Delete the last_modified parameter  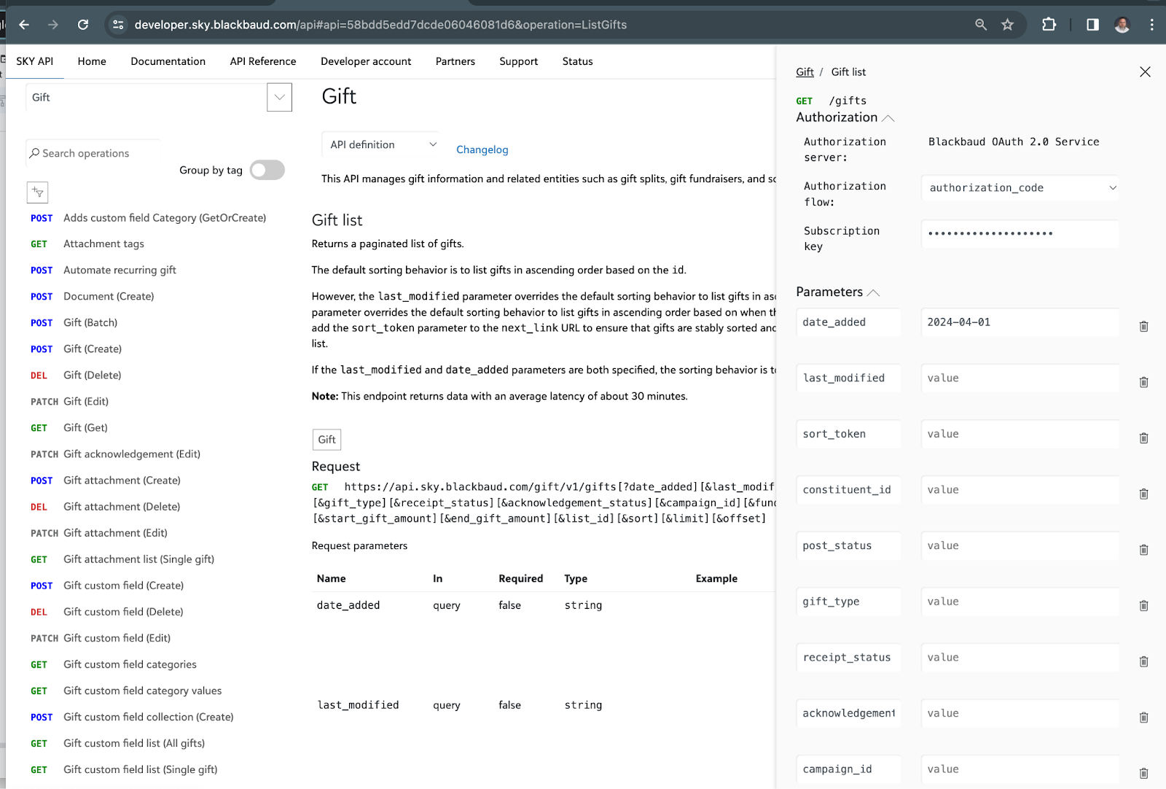point(1143,382)
